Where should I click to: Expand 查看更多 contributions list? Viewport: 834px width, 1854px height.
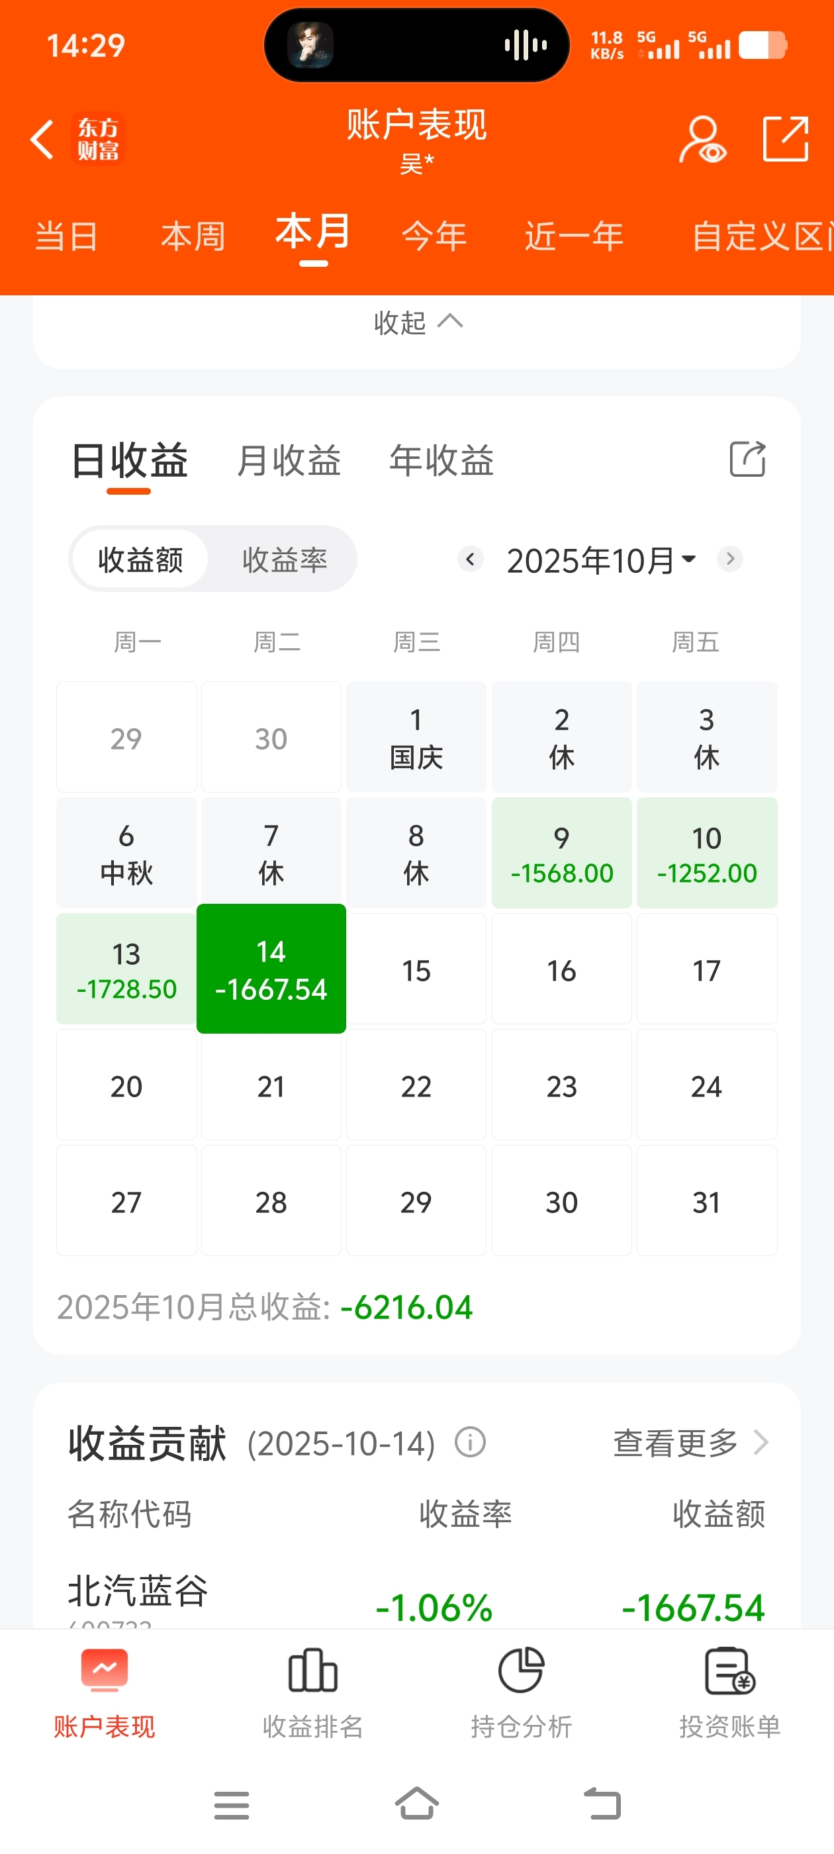(689, 1442)
